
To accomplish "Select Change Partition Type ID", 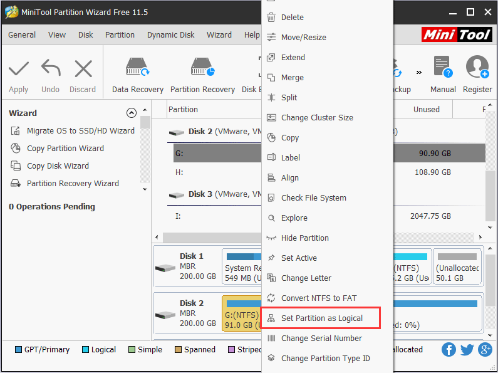I will (327, 358).
